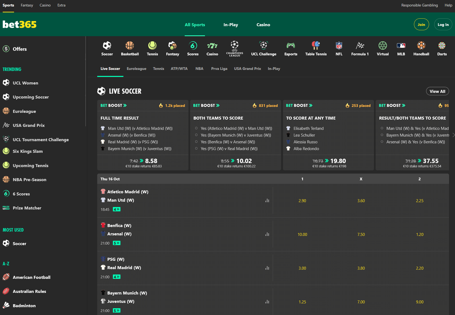Viewport: 455px width, 315px height.
Task: Expand the 5 boost badge under Benfica match
Action: (116, 243)
